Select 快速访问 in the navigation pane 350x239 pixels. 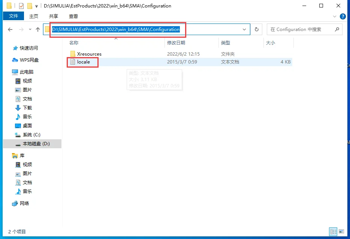click(x=28, y=48)
